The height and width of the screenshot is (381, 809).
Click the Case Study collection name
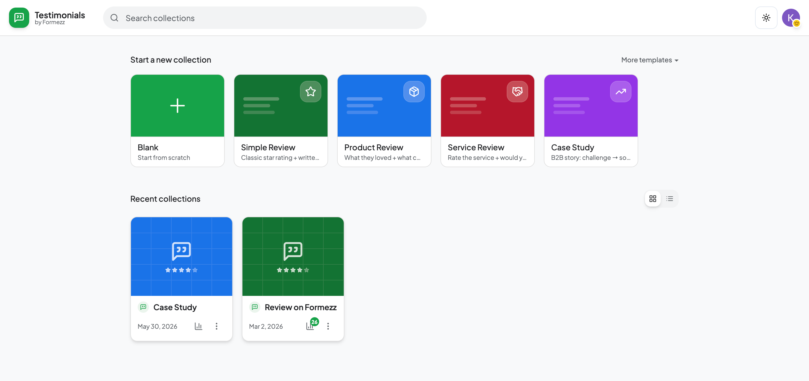coord(175,307)
